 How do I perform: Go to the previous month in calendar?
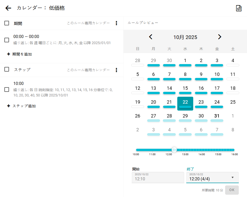(x=151, y=37)
